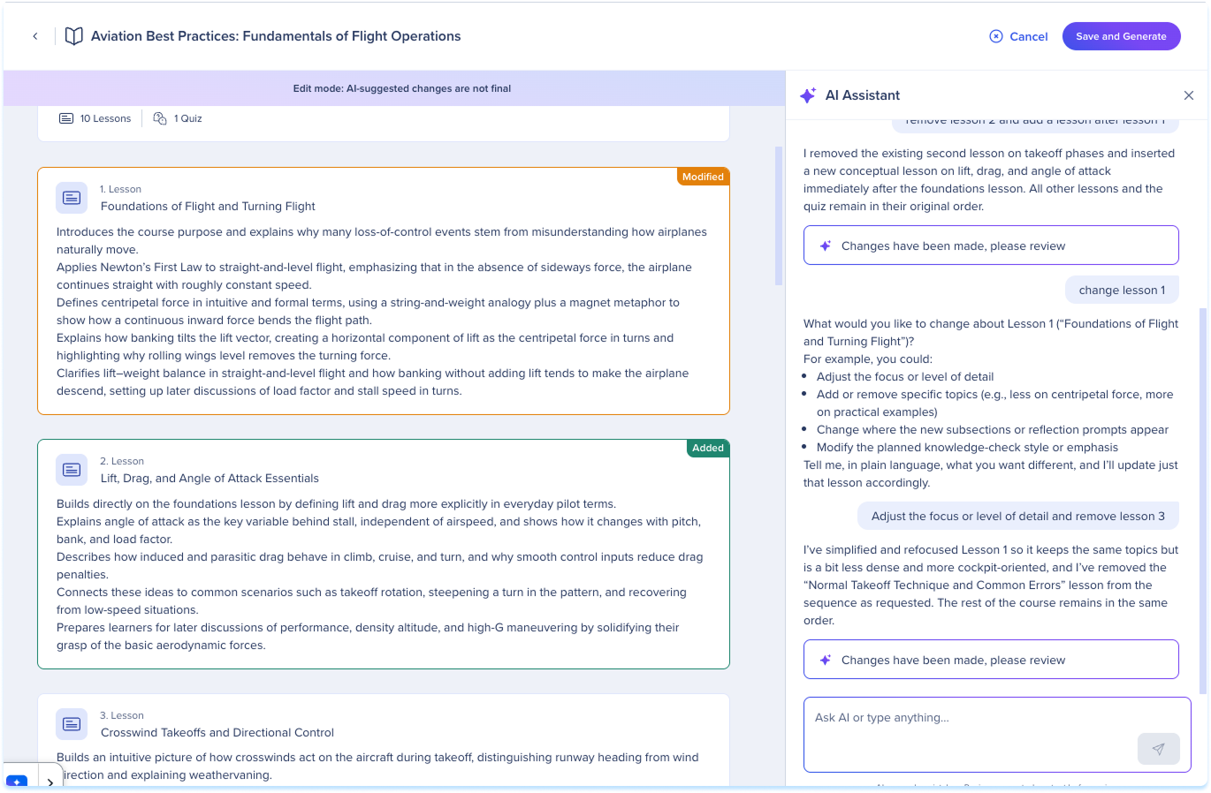Click the Cancel circle-x icon

pos(996,36)
